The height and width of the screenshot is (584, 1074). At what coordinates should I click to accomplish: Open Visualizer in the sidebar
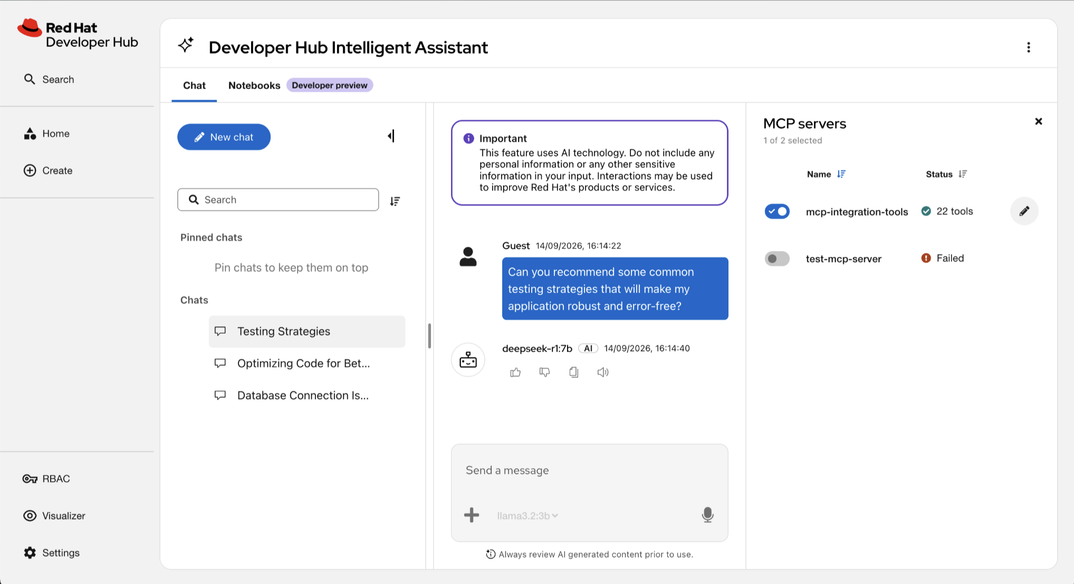point(54,516)
